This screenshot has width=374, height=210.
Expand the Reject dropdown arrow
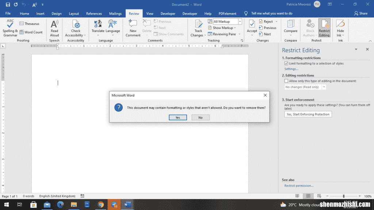(x=276, y=22)
